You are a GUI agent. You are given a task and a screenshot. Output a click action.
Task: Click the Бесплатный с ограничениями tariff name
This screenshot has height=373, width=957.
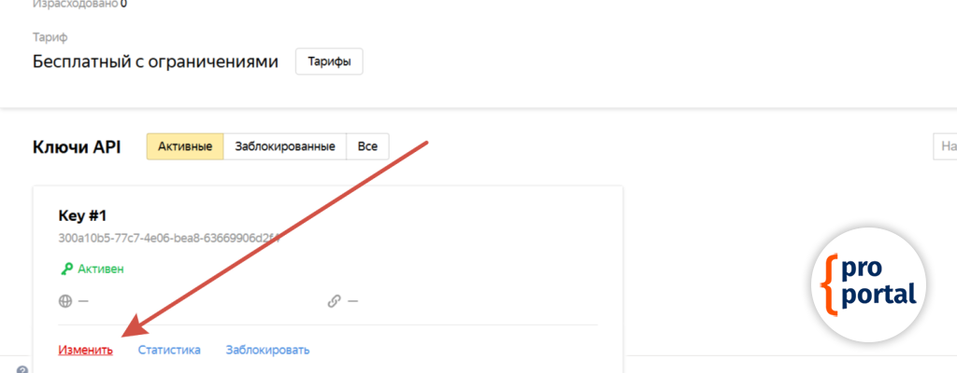[x=155, y=62]
